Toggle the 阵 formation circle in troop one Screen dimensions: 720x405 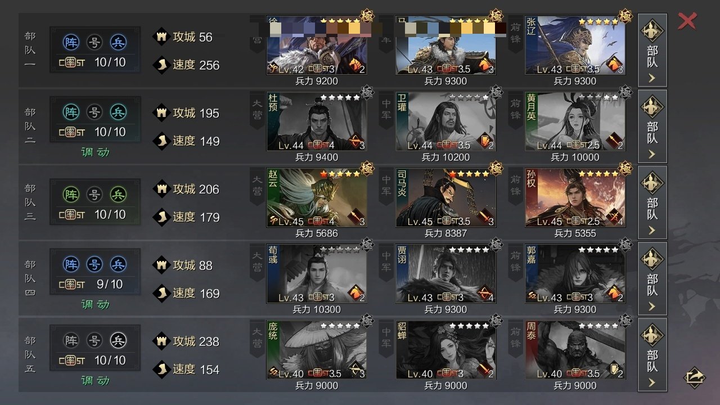71,43
